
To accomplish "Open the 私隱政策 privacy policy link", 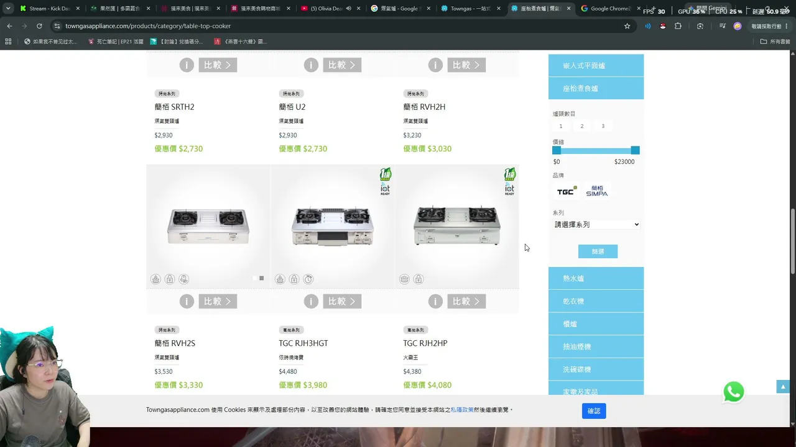I will (x=462, y=410).
